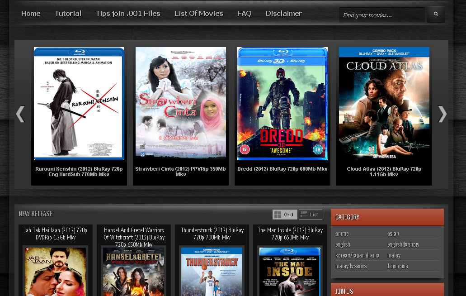Screen dimensions: 466x296
Task: Click the JOIN US panel header
Action: pyautogui.click(x=387, y=290)
